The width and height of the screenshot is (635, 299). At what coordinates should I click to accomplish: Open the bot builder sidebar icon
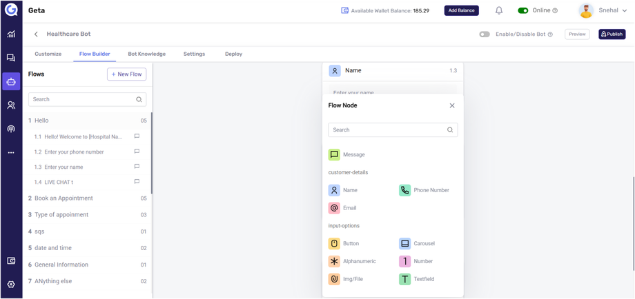[x=11, y=81]
